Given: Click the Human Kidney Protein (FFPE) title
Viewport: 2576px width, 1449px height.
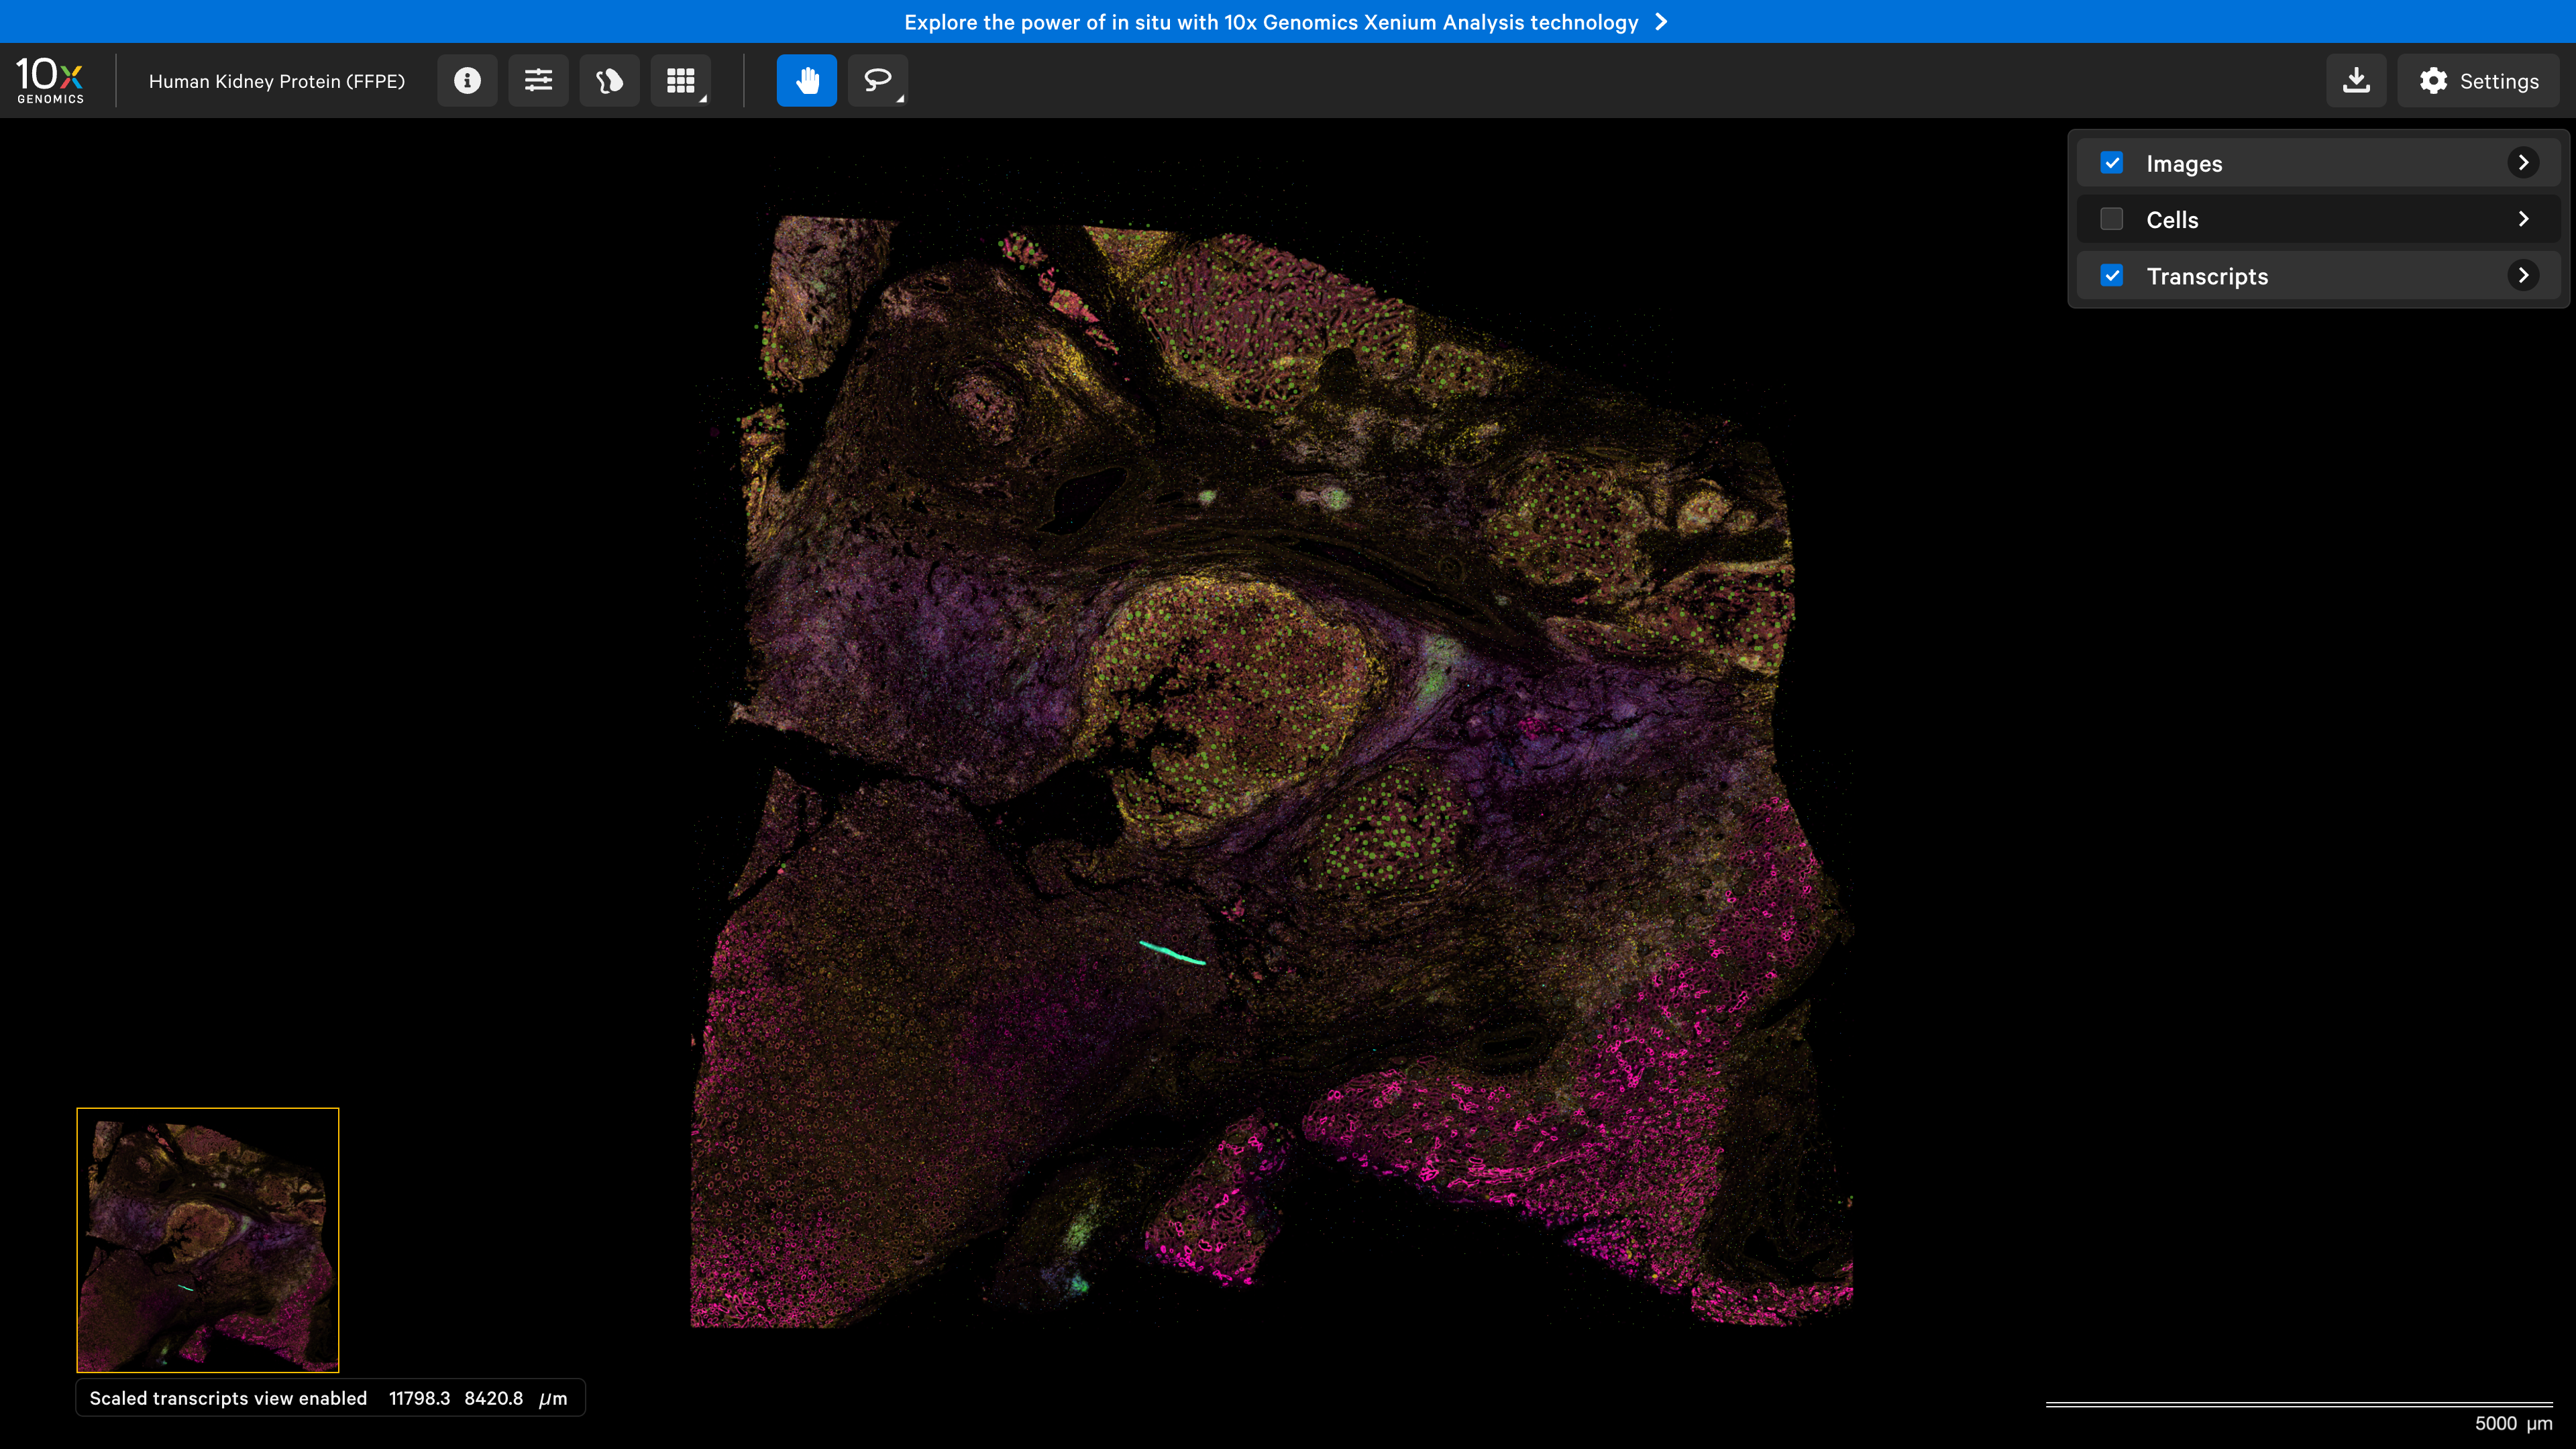Looking at the screenshot, I should pos(277,81).
